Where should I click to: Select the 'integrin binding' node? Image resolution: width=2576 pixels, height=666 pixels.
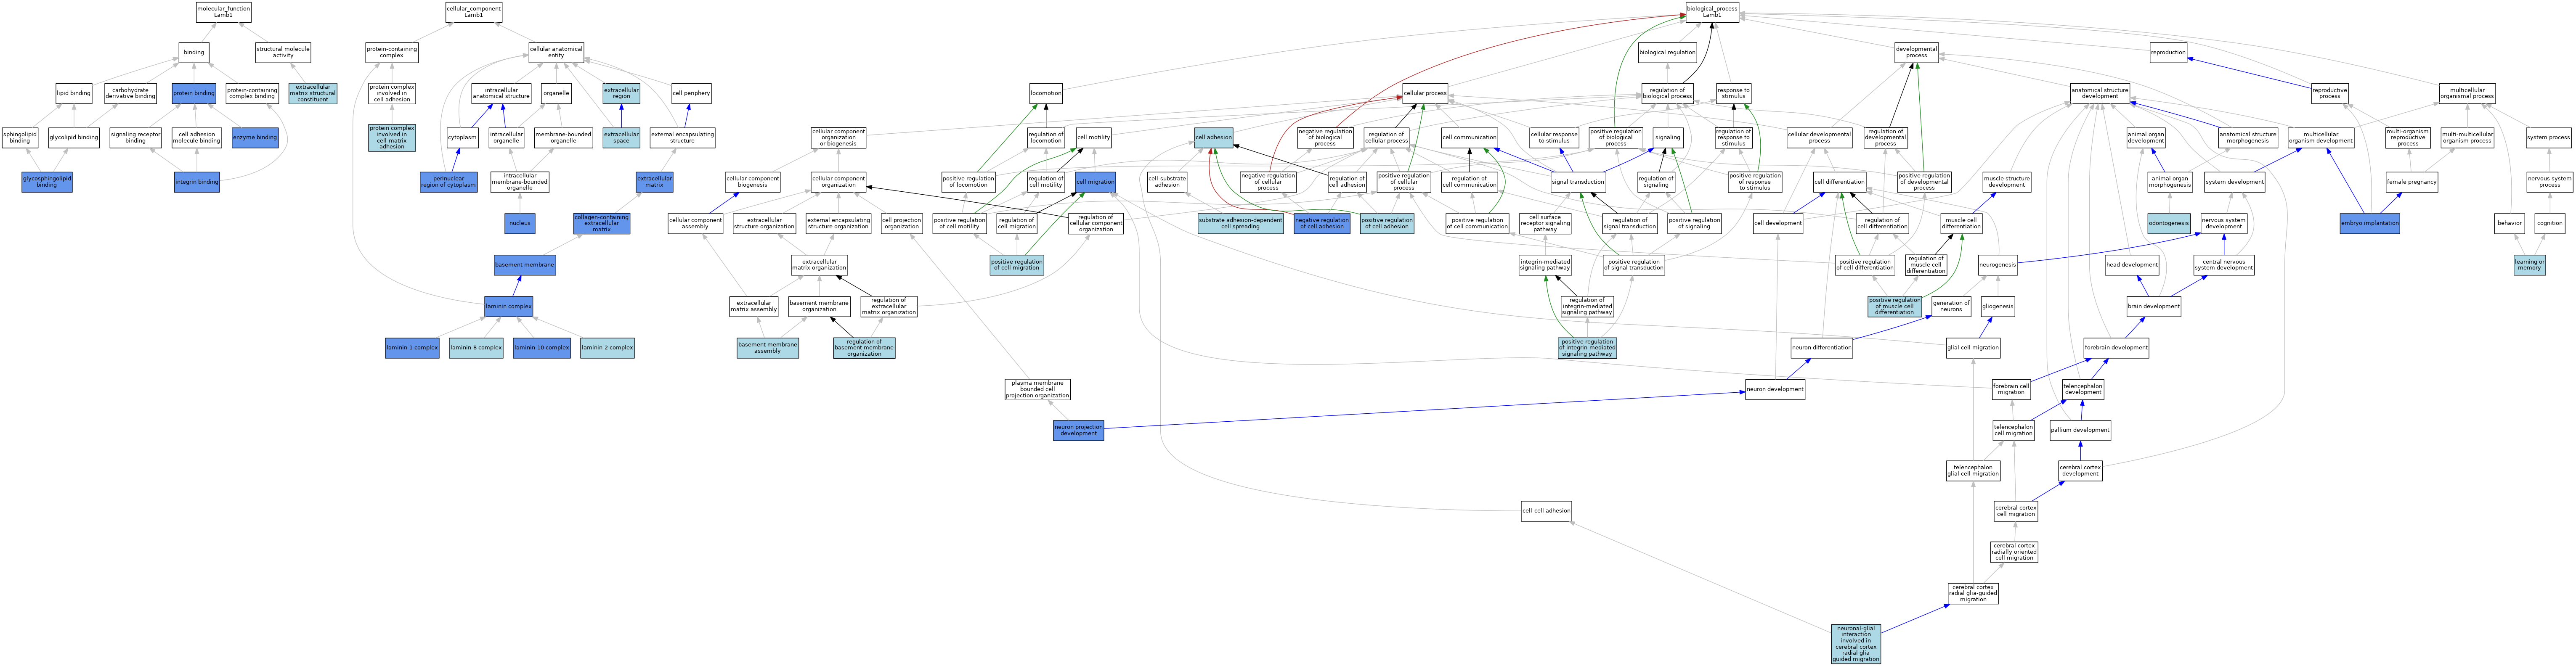point(197,182)
